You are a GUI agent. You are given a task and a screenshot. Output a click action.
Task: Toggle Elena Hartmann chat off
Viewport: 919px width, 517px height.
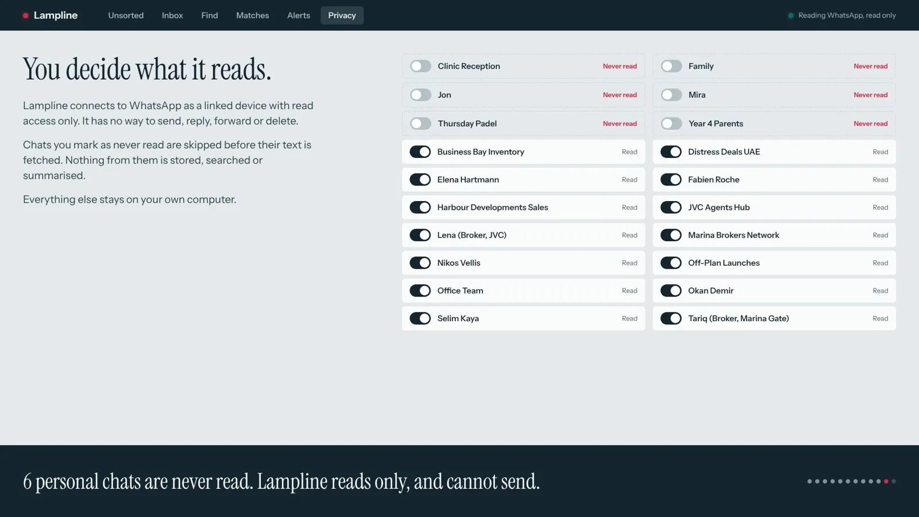pyautogui.click(x=420, y=180)
